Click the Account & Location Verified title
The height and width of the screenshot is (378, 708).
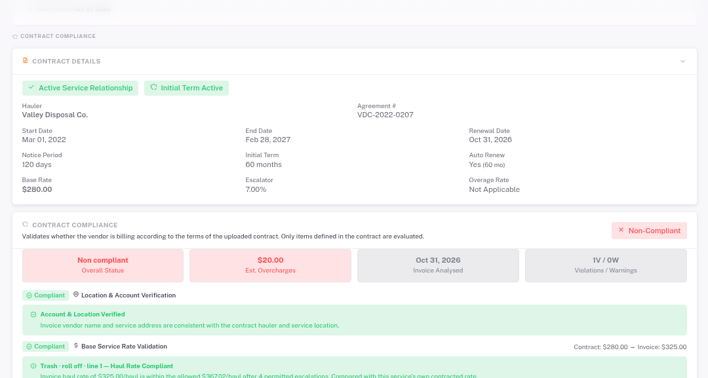(83, 314)
